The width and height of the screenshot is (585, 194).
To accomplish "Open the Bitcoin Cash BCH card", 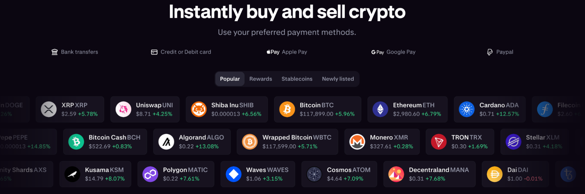I will (x=105, y=142).
